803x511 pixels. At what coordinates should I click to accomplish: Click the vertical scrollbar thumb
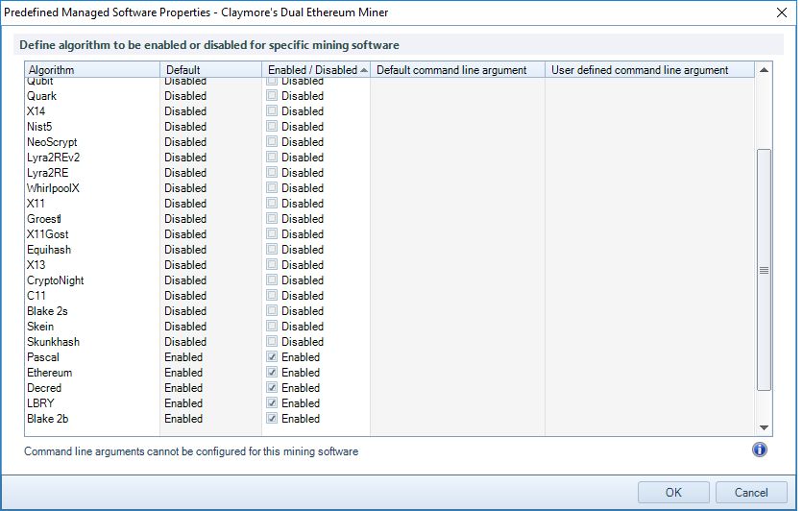click(764, 270)
